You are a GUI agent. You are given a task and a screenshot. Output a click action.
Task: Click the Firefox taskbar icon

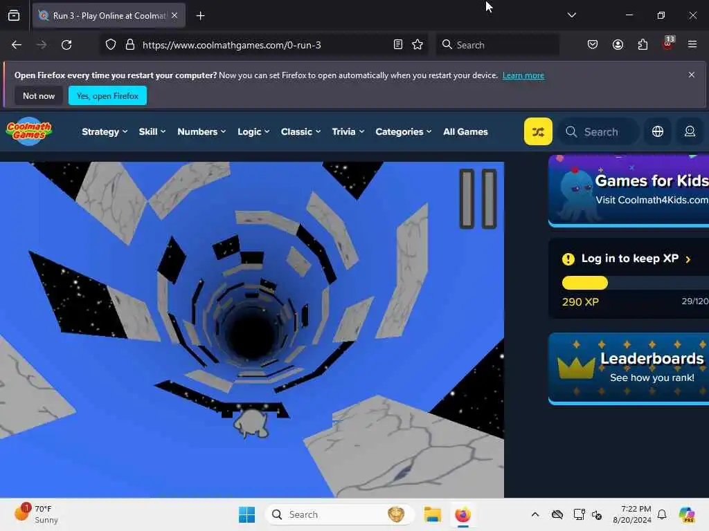pyautogui.click(x=463, y=514)
